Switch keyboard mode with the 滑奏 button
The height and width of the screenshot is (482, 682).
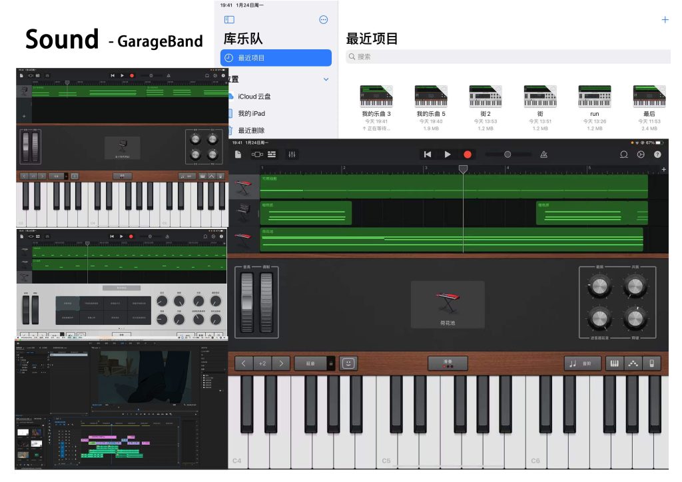point(448,363)
